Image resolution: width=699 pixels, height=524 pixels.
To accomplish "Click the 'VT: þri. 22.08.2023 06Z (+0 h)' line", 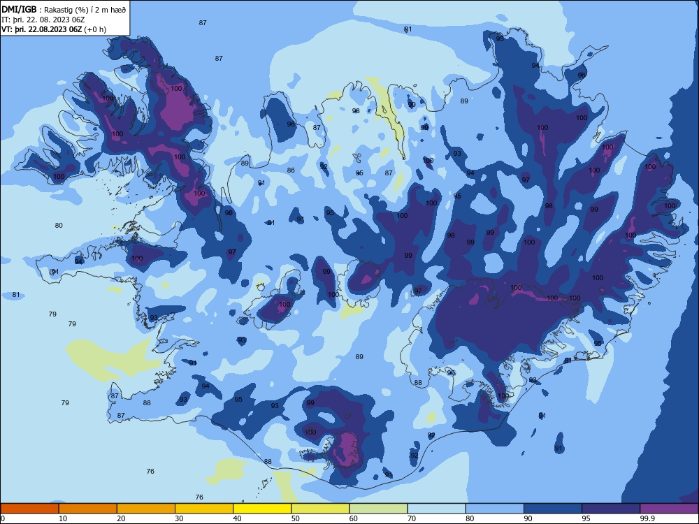I will [54, 29].
